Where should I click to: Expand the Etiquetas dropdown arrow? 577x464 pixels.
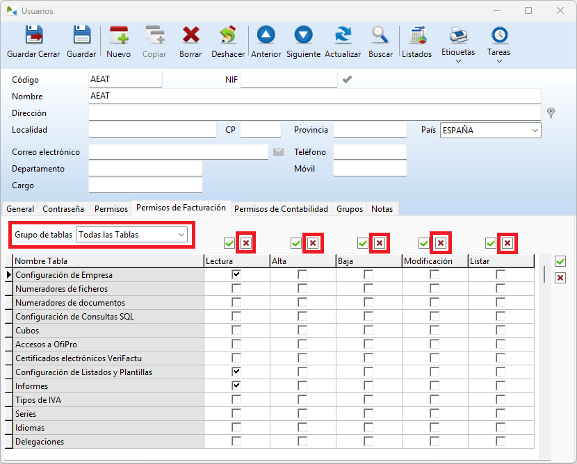click(x=458, y=62)
